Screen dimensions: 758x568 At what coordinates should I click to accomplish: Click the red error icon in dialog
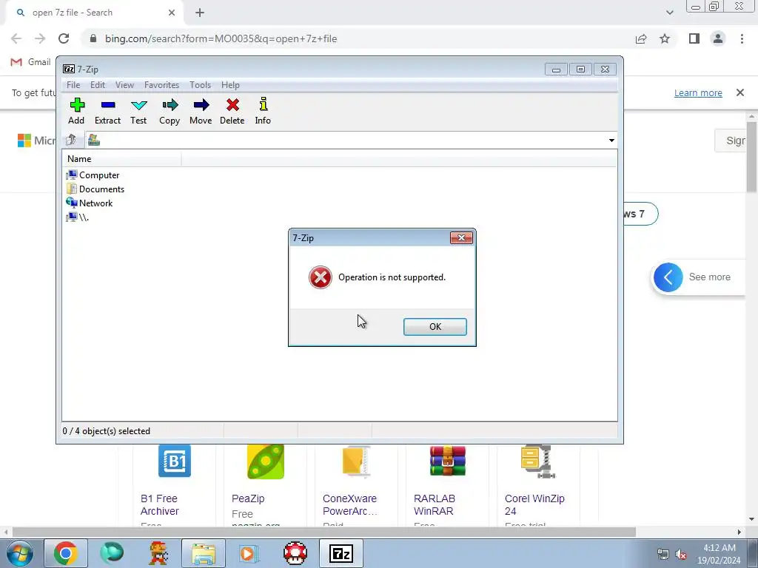click(x=320, y=277)
